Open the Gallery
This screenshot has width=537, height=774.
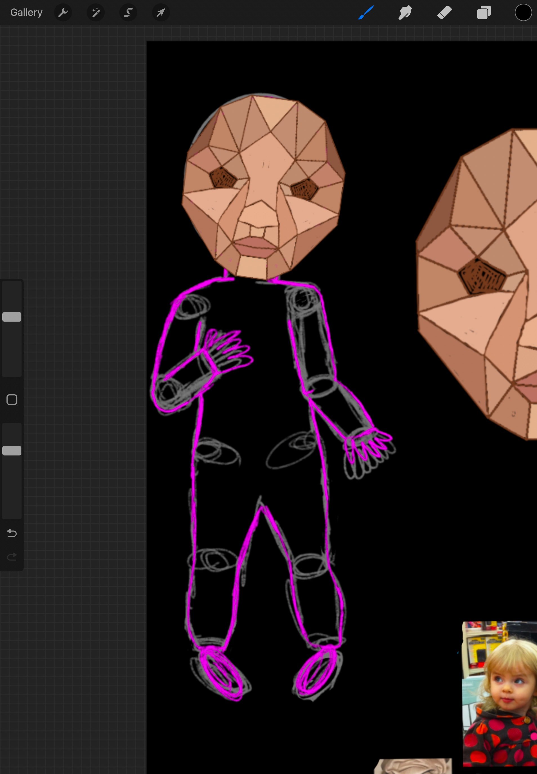(x=26, y=12)
